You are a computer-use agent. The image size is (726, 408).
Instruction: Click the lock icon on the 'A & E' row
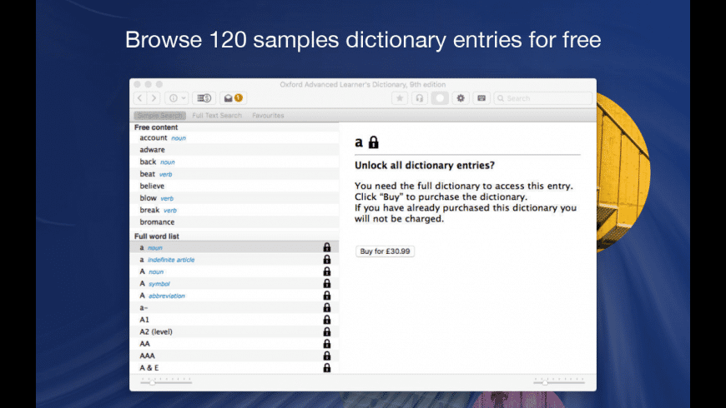327,367
